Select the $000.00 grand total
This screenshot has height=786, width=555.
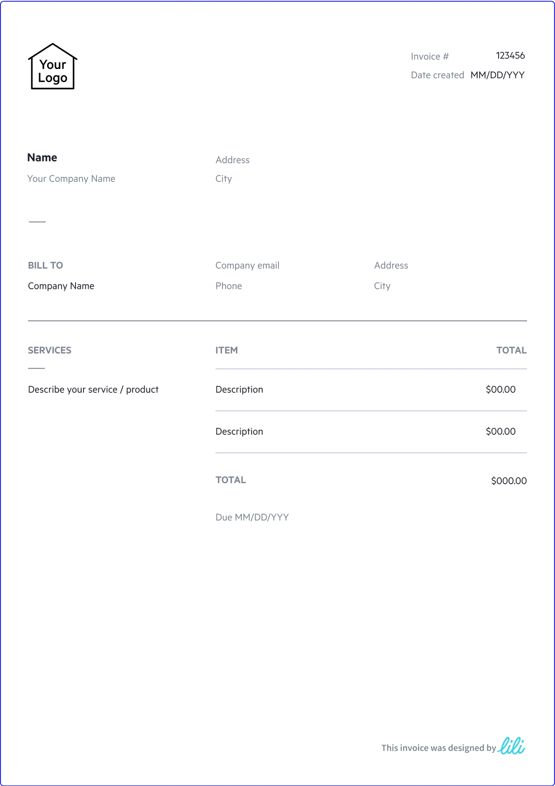[508, 481]
